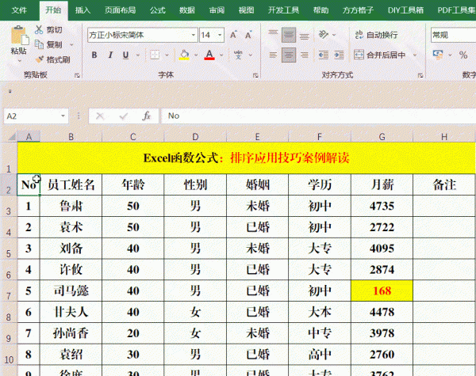The height and width of the screenshot is (376, 476).
Task: Expand the merge and center dropdown arrow
Action: [x=415, y=55]
